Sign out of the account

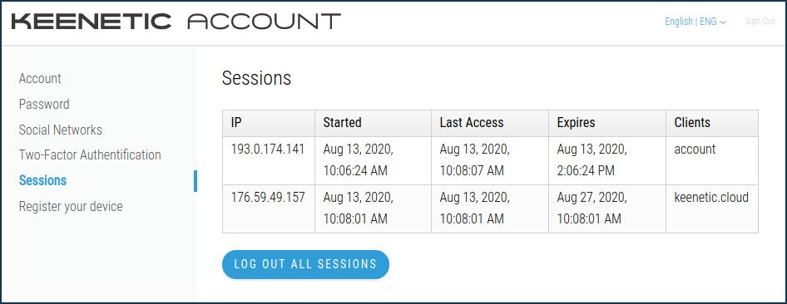760,22
